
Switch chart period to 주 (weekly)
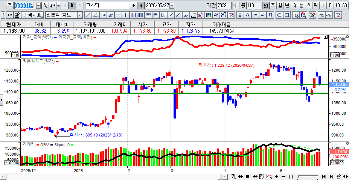coord(273,5)
